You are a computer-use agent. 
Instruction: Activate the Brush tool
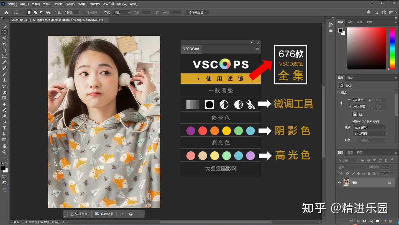[x=4, y=74]
